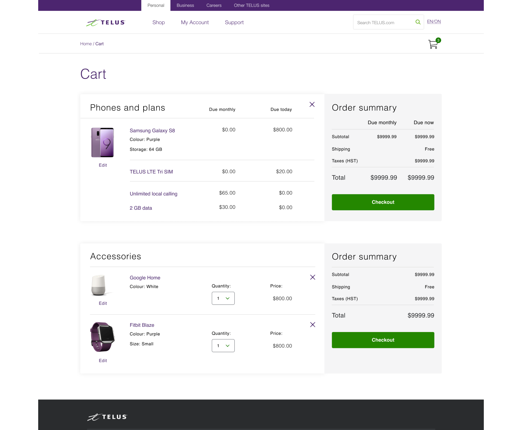The image size is (522, 430).
Task: Open TELUS LTE Tri SIM link
Action: [151, 172]
